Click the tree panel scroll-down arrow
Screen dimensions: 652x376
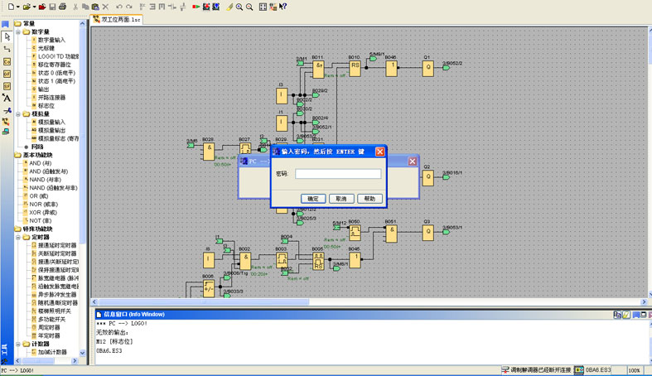click(x=82, y=353)
